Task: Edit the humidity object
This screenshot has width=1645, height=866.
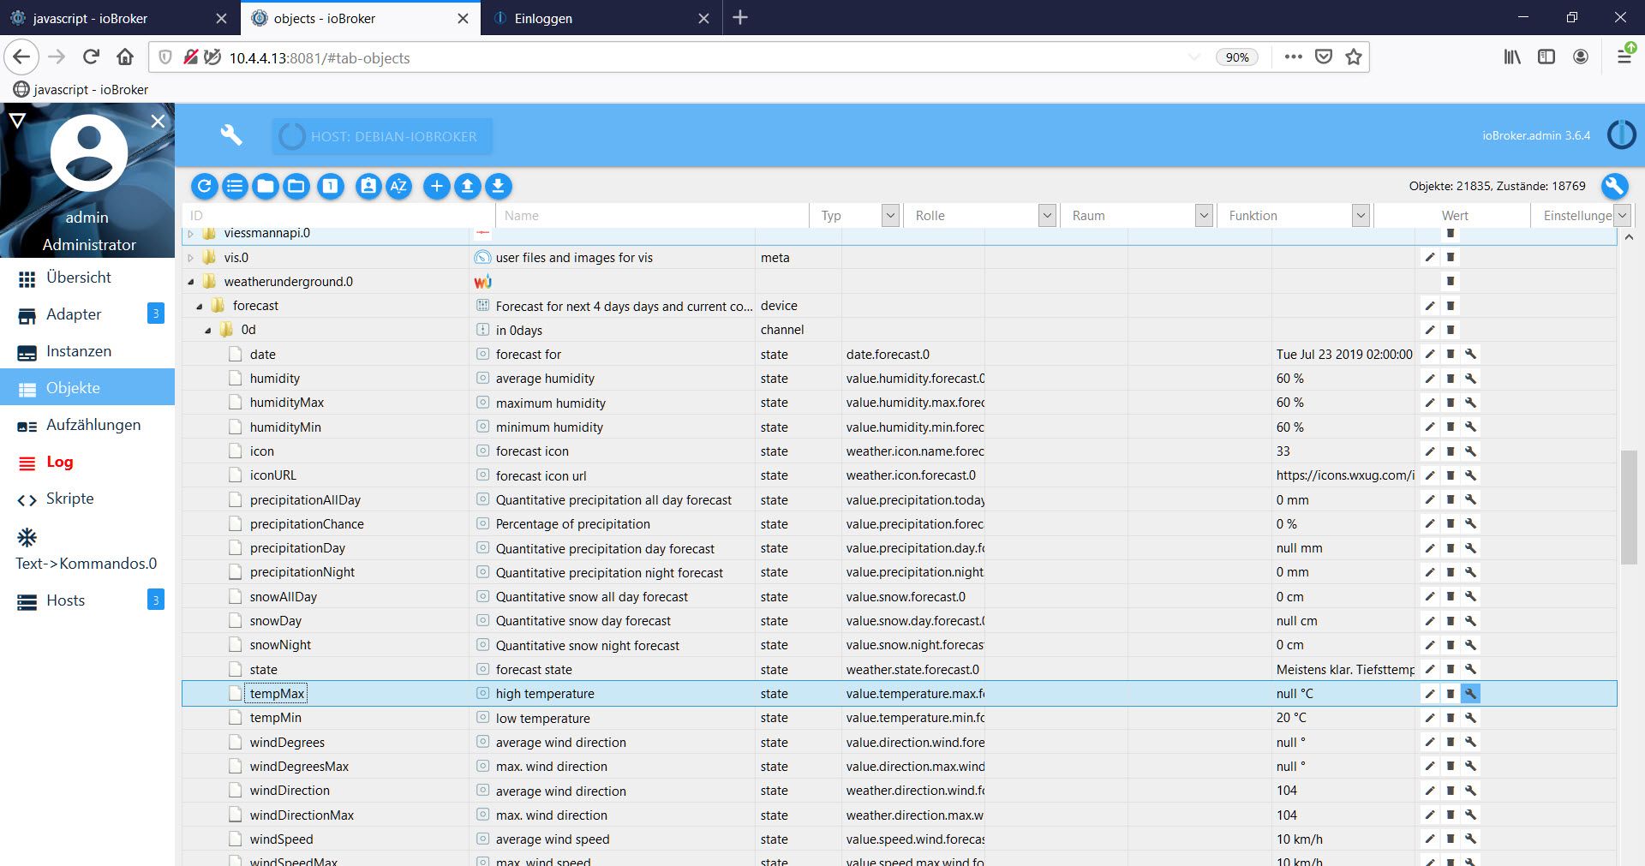Action: pos(1429,379)
